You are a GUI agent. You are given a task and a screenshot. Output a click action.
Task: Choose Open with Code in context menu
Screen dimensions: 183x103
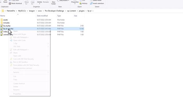[19, 40]
